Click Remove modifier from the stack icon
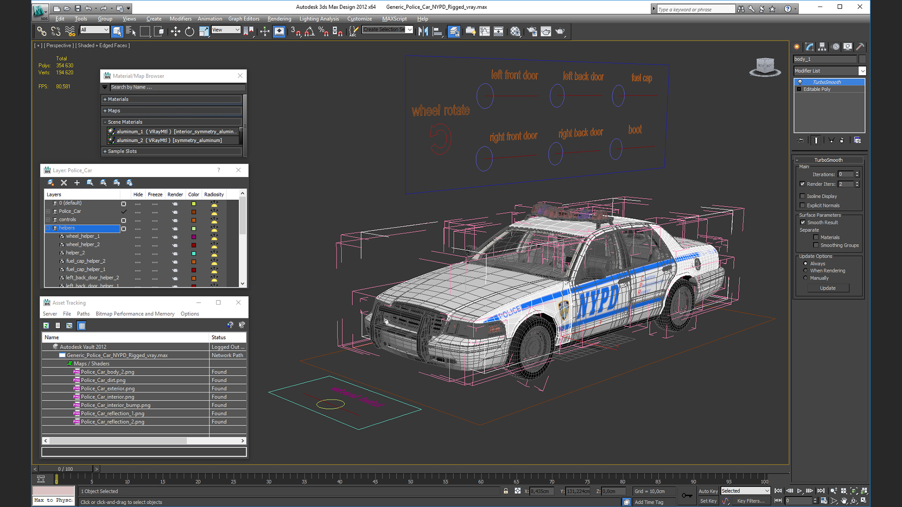 point(842,140)
